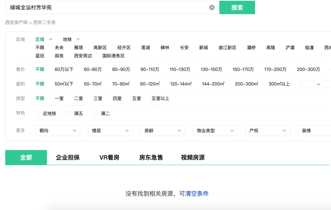This screenshot has height=210, width=331.
Task: Open the 朝向 dropdown
Action: pos(58,131)
